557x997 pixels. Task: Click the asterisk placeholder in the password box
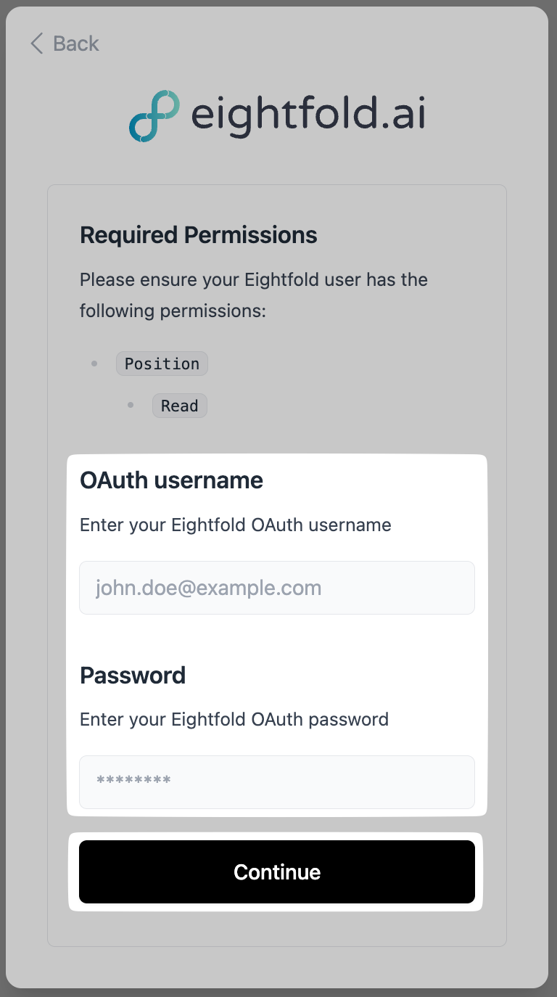point(133,781)
